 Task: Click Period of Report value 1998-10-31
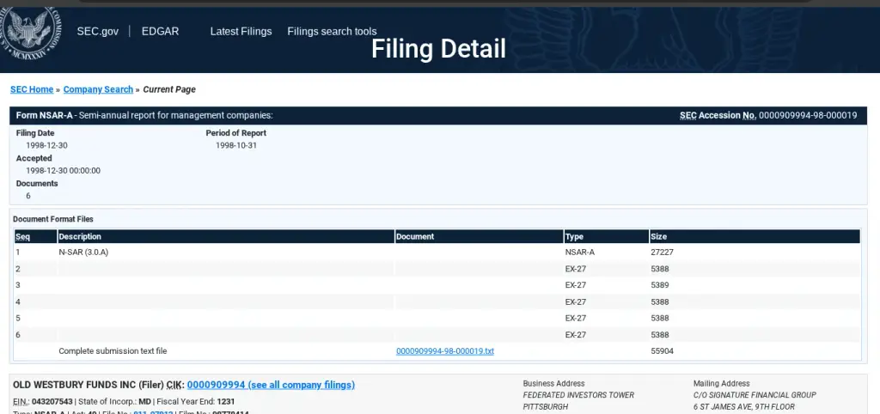(237, 145)
